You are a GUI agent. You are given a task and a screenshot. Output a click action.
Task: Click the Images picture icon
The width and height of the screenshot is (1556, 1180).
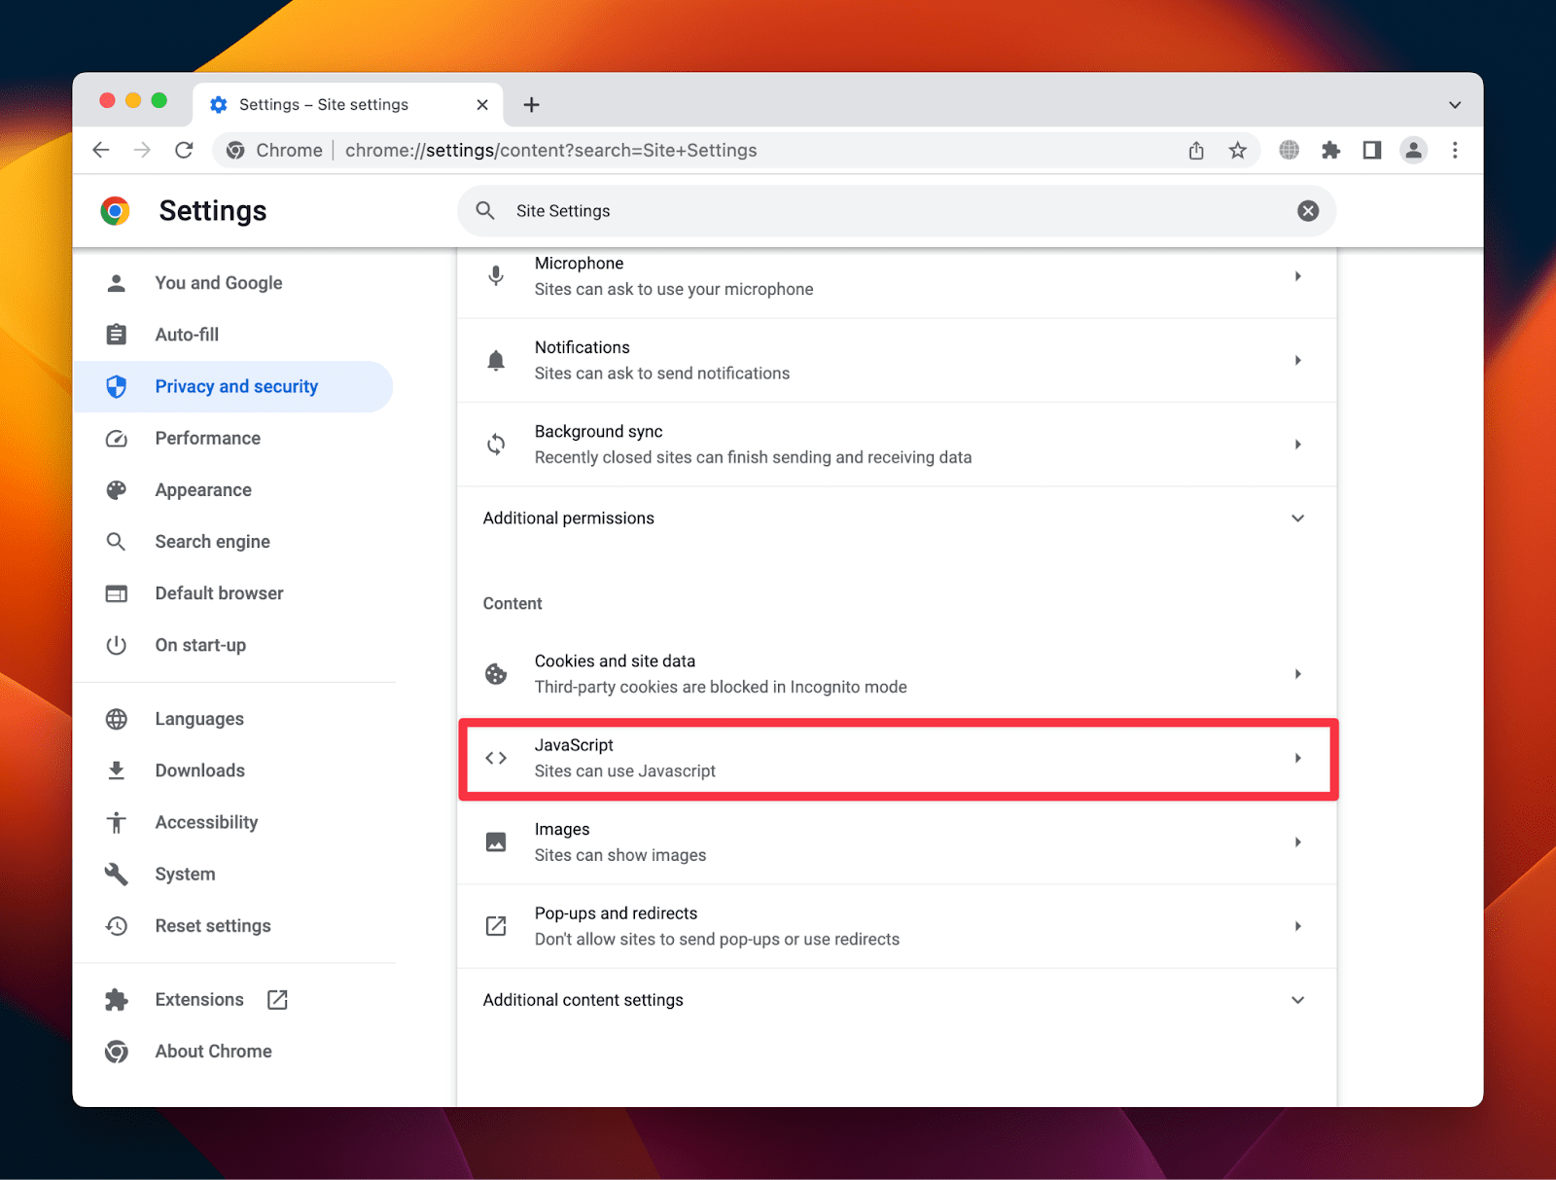[x=496, y=842]
